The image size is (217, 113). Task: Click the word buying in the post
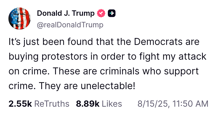[x=24, y=56]
